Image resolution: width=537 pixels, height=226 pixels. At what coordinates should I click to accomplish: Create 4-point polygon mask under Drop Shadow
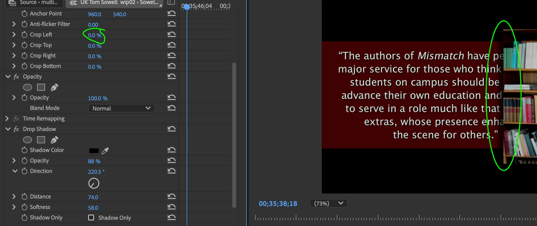41,140
